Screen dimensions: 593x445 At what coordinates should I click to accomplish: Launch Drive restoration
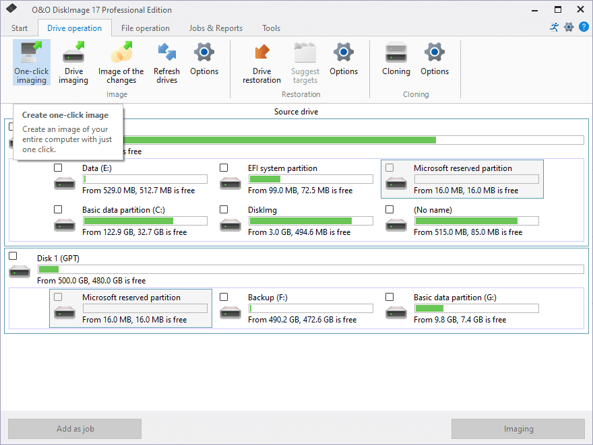[x=261, y=63]
